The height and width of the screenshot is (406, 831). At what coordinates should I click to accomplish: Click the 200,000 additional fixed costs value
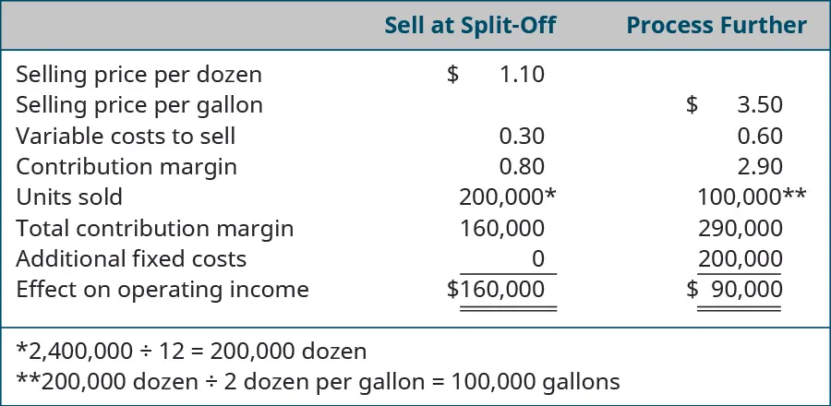[x=741, y=259]
